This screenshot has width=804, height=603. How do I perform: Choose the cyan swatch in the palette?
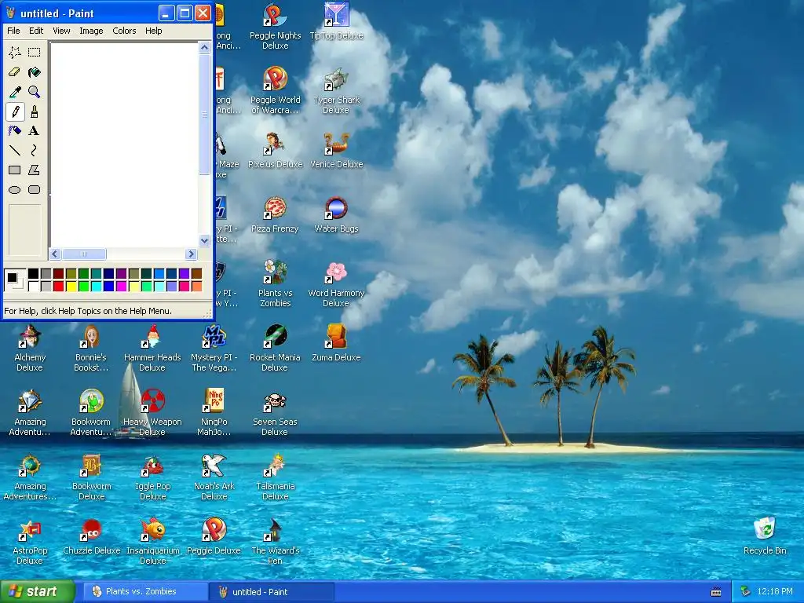click(96, 286)
